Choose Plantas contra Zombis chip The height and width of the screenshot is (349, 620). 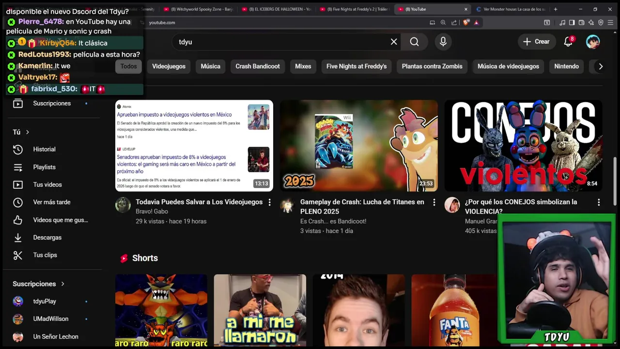click(x=432, y=66)
